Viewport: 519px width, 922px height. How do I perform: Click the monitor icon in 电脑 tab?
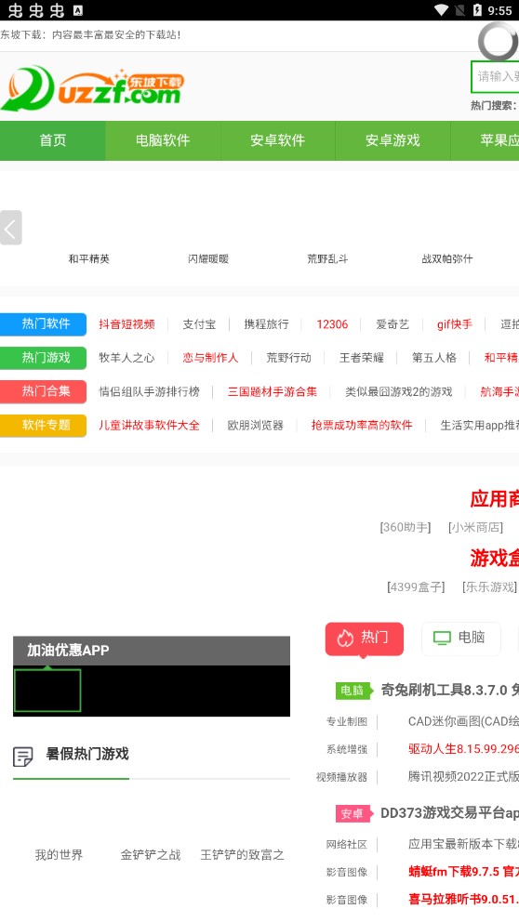pos(442,638)
